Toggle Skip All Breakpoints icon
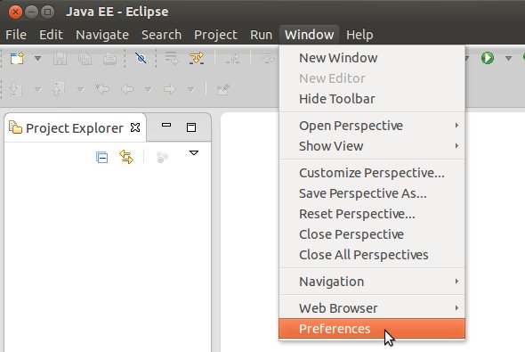The width and height of the screenshot is (525, 352). [141, 58]
